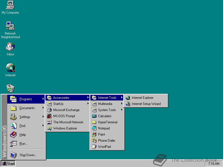
Task: Click the Settings gear icon in Start menu
Action: [13, 117]
